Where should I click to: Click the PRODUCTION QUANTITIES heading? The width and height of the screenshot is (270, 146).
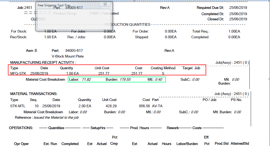(127, 24)
